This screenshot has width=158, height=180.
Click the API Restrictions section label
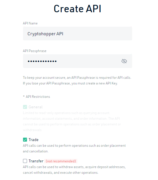click(38, 97)
